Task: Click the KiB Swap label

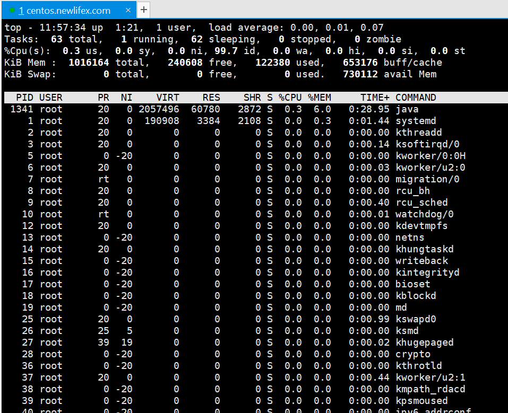Action: (x=30, y=74)
